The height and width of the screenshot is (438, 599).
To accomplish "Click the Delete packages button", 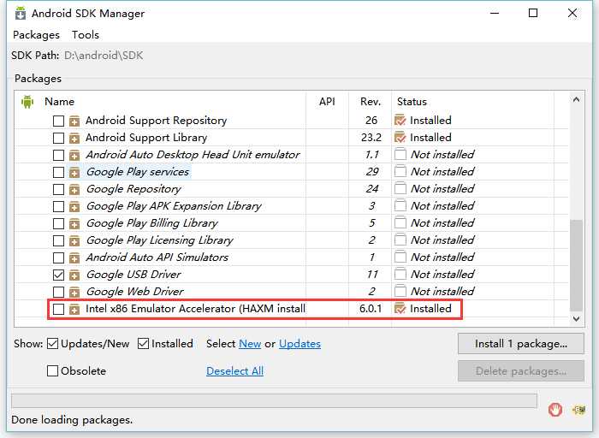I will pos(521,370).
